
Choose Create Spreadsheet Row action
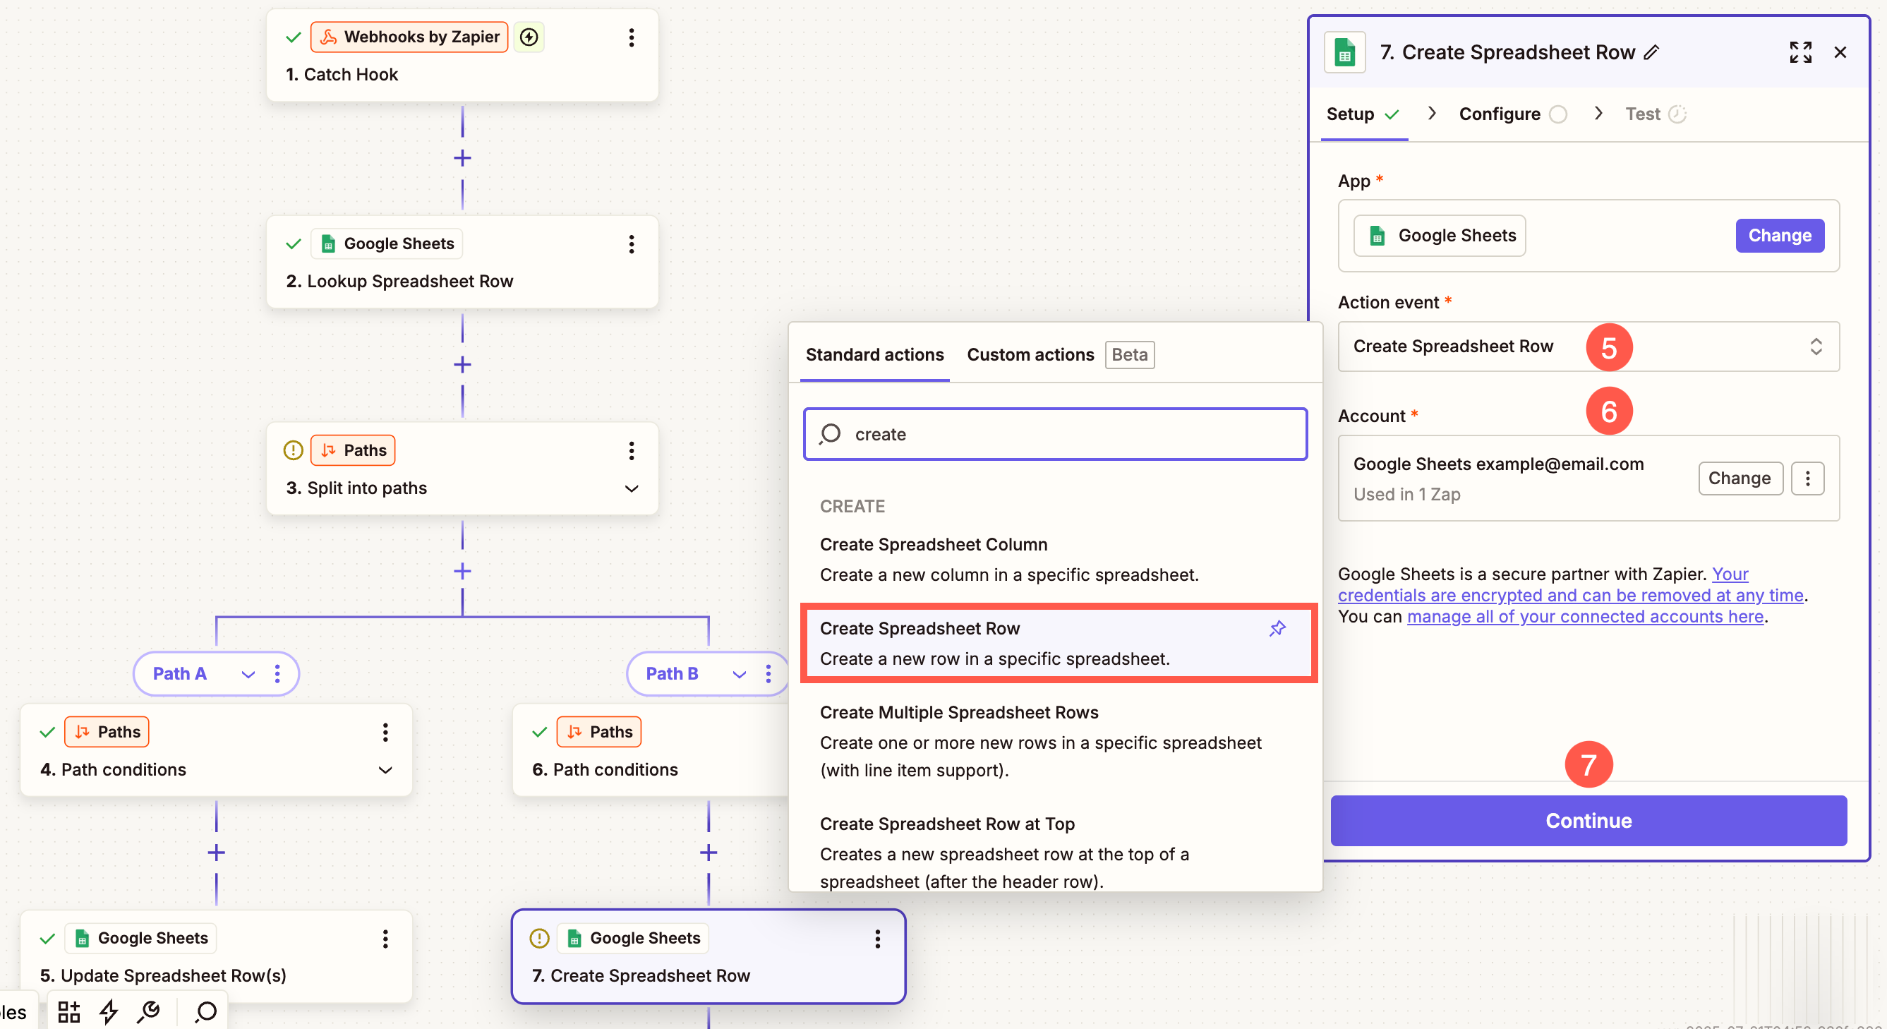coord(1056,643)
